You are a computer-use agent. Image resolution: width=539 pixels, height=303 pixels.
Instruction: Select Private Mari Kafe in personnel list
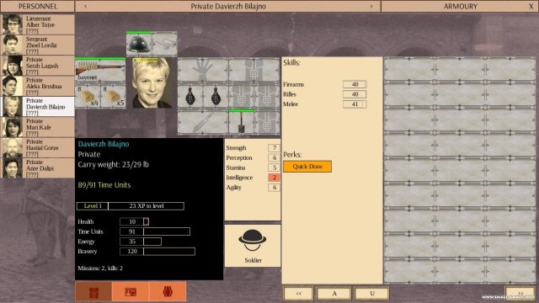pyautogui.click(x=37, y=127)
